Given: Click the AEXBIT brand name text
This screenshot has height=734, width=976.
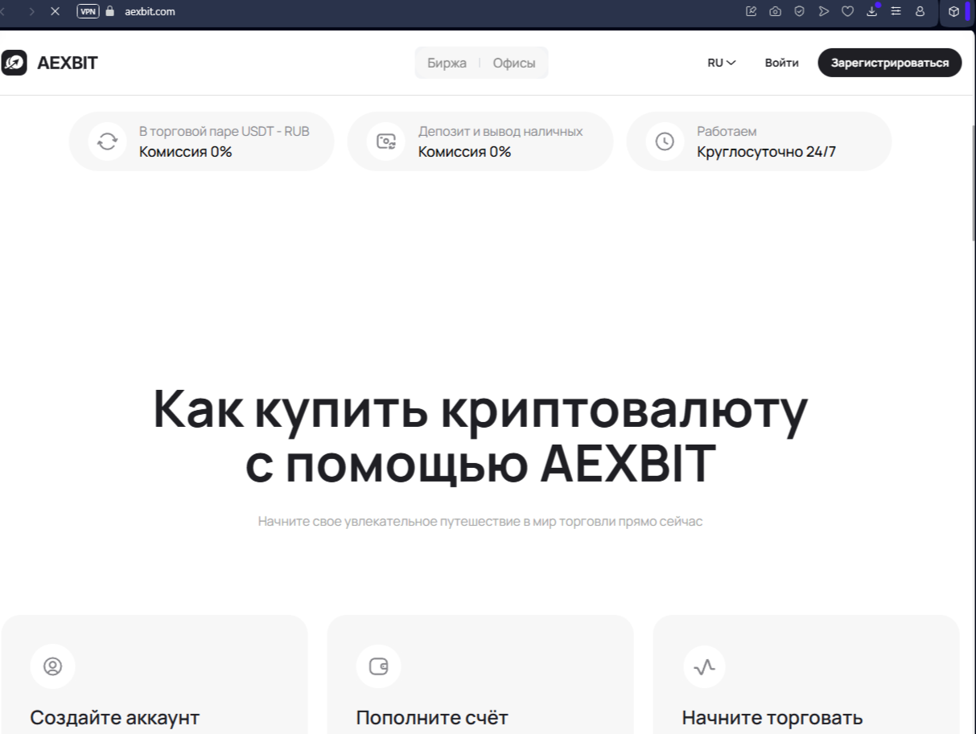Looking at the screenshot, I should [x=68, y=63].
